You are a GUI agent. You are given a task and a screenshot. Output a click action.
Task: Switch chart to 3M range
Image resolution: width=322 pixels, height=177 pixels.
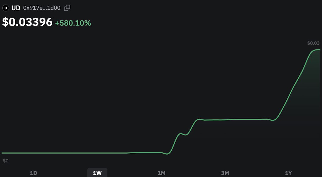tap(225, 173)
